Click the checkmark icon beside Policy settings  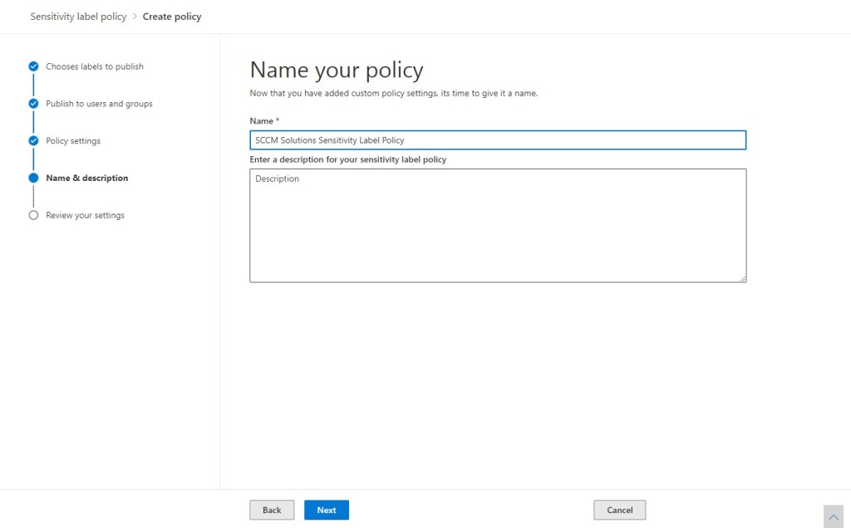33,141
